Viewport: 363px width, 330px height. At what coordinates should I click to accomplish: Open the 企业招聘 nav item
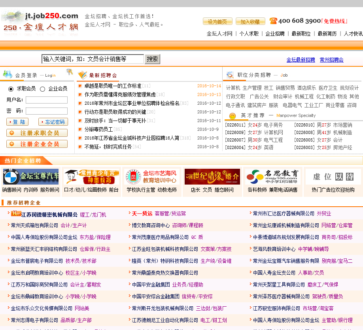point(275,34)
